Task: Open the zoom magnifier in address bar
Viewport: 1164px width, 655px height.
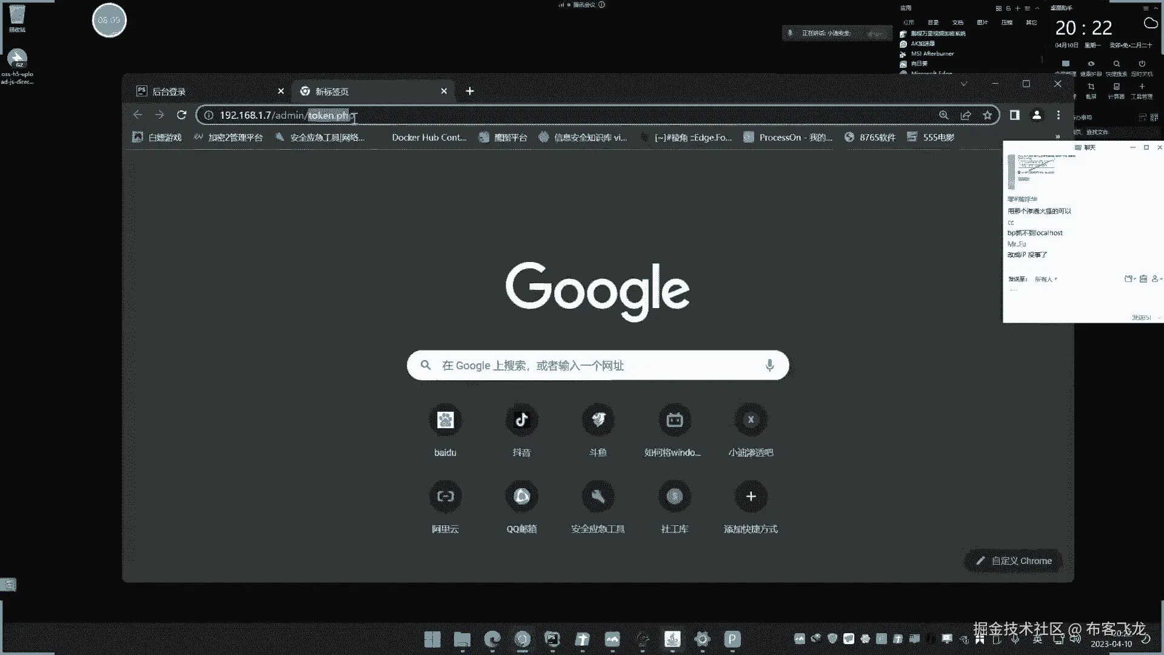Action: (944, 115)
